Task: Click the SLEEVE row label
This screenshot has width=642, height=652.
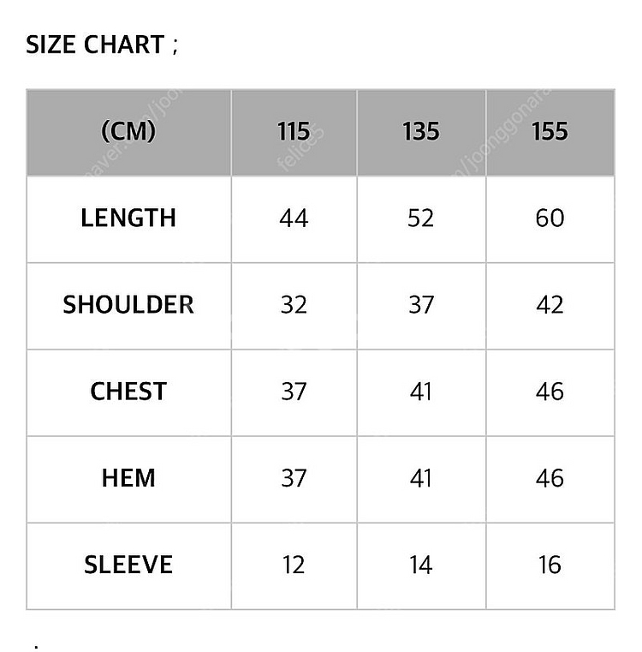Action: click(x=128, y=566)
